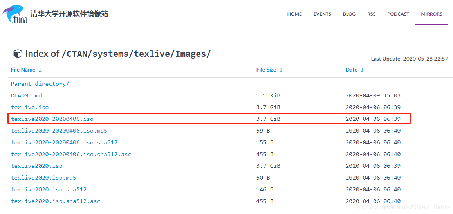Screen dimensions: 453x214
Task: Click the 146 B file size cell
Action: 265,189
